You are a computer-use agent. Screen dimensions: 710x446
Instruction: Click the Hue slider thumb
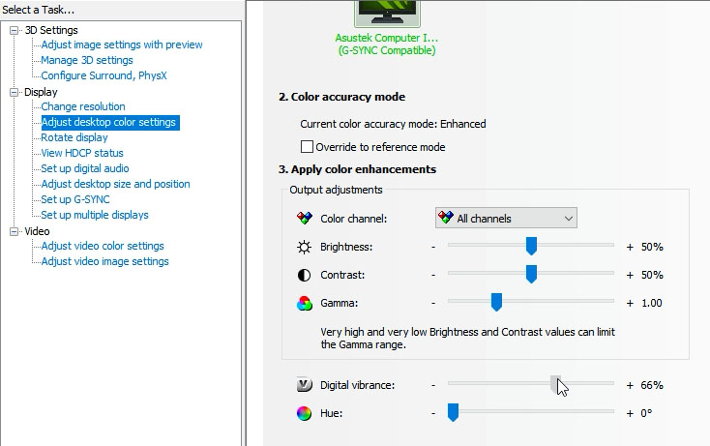452,413
